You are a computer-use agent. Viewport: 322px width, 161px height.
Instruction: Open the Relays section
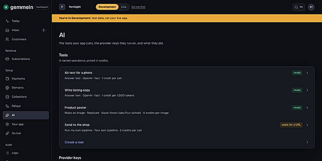coord(26,106)
